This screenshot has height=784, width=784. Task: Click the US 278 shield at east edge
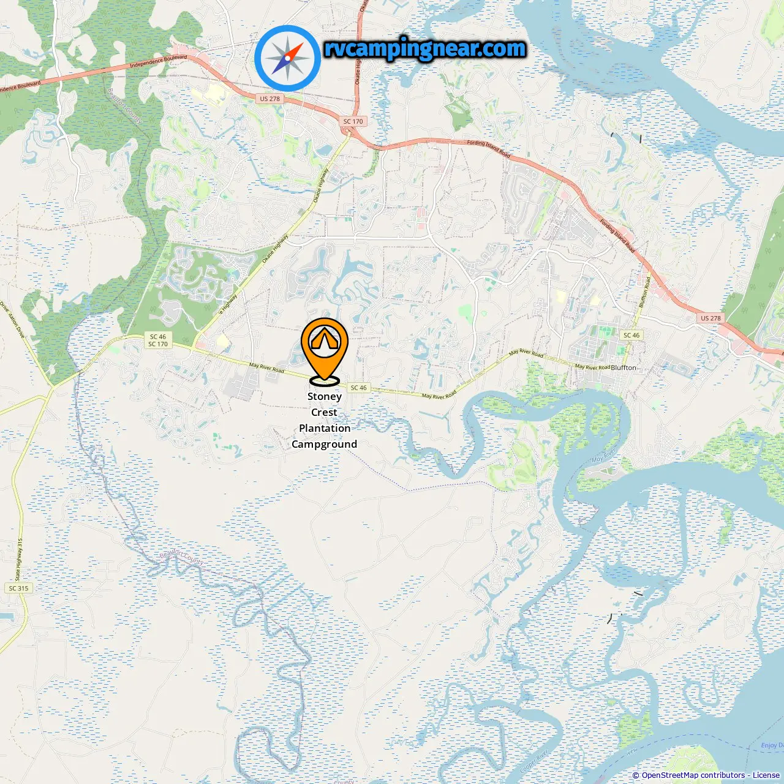click(710, 318)
